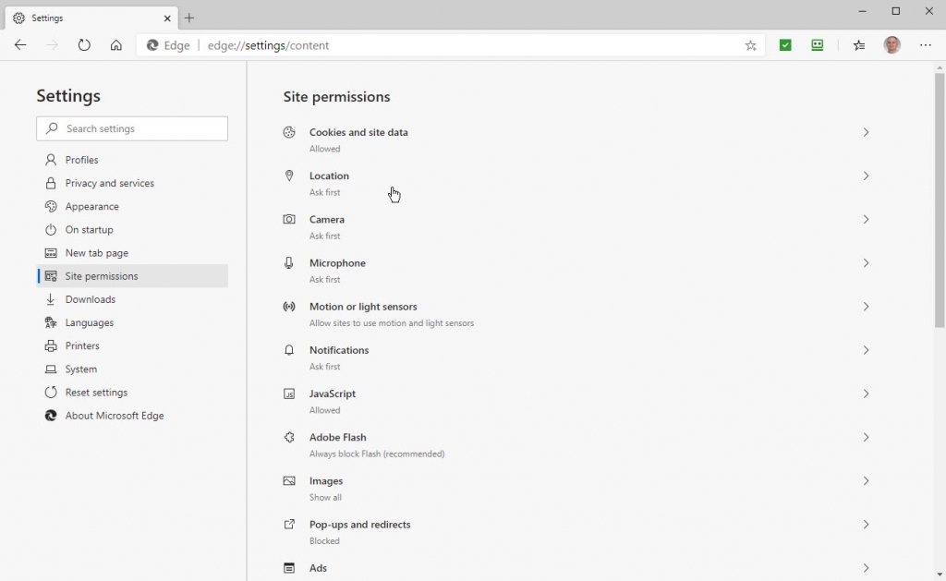Open the Appearance settings section

tap(91, 206)
